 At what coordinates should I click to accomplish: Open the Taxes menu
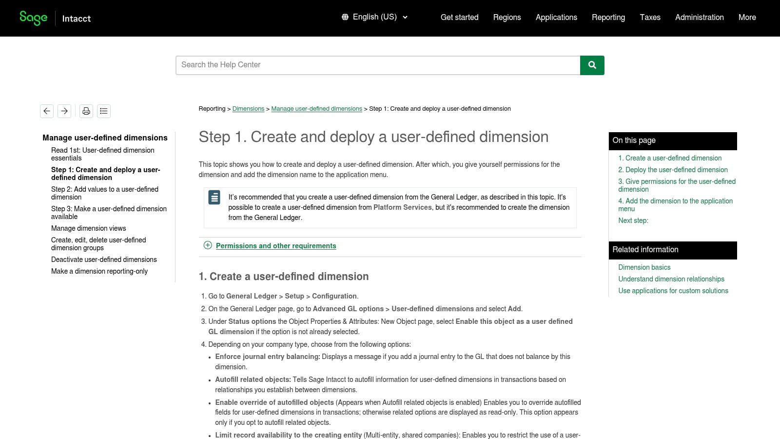pyautogui.click(x=650, y=18)
